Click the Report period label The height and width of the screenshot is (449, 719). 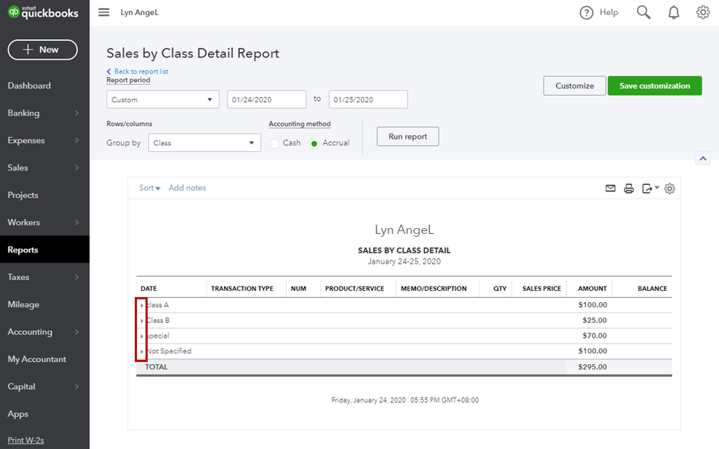point(128,80)
